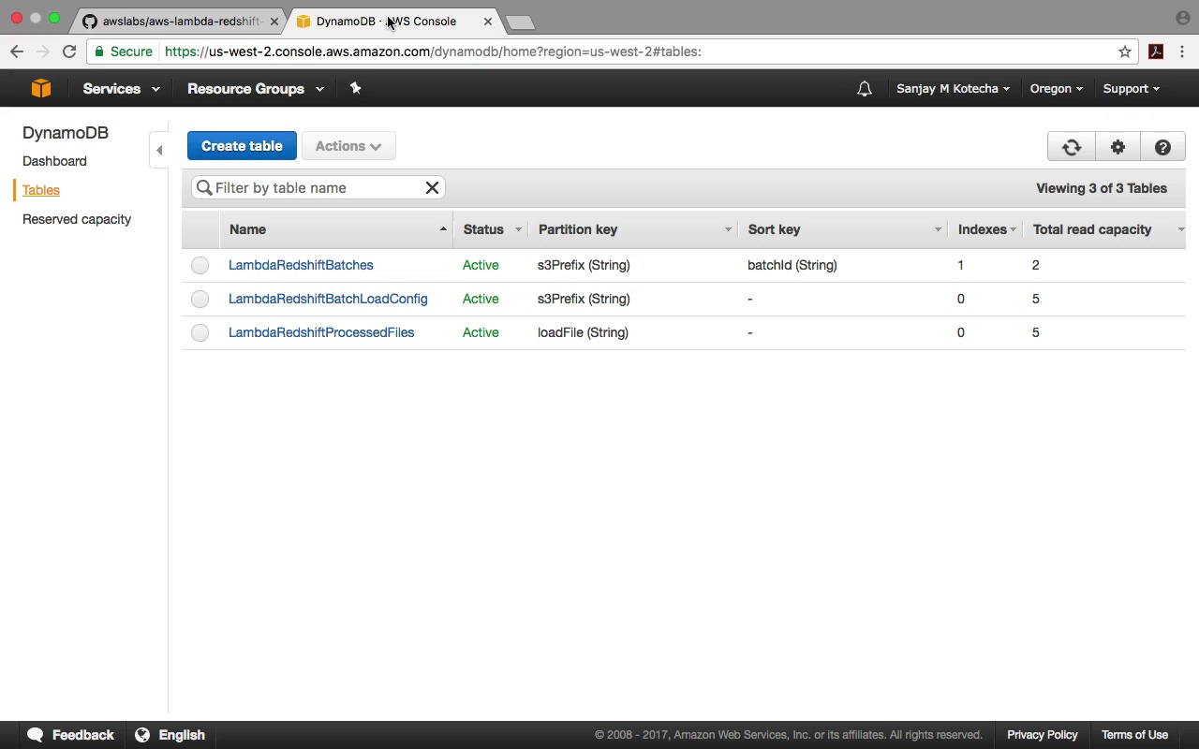The image size is (1199, 749).
Task: Open the Terms of Use link
Action: point(1134,735)
